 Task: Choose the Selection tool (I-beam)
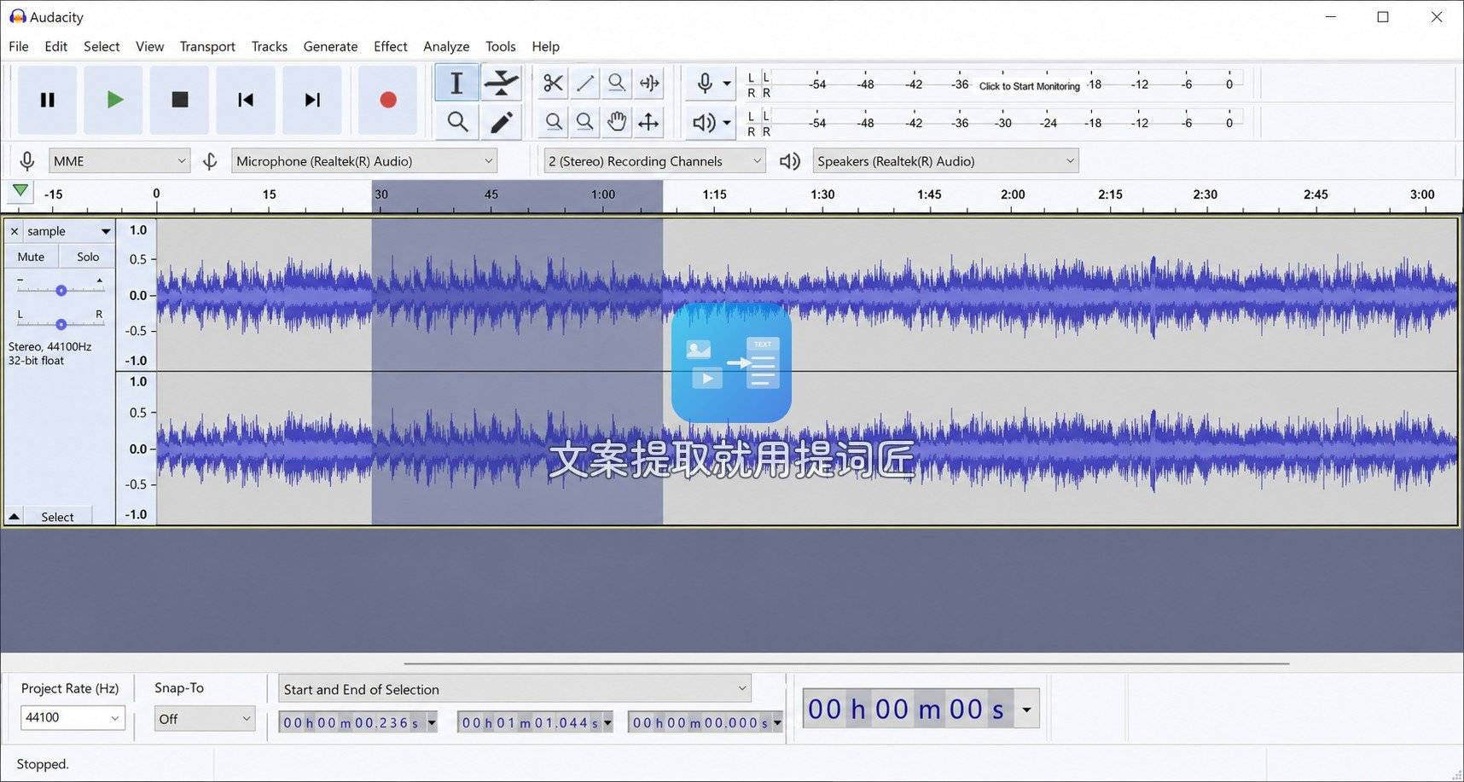[456, 83]
